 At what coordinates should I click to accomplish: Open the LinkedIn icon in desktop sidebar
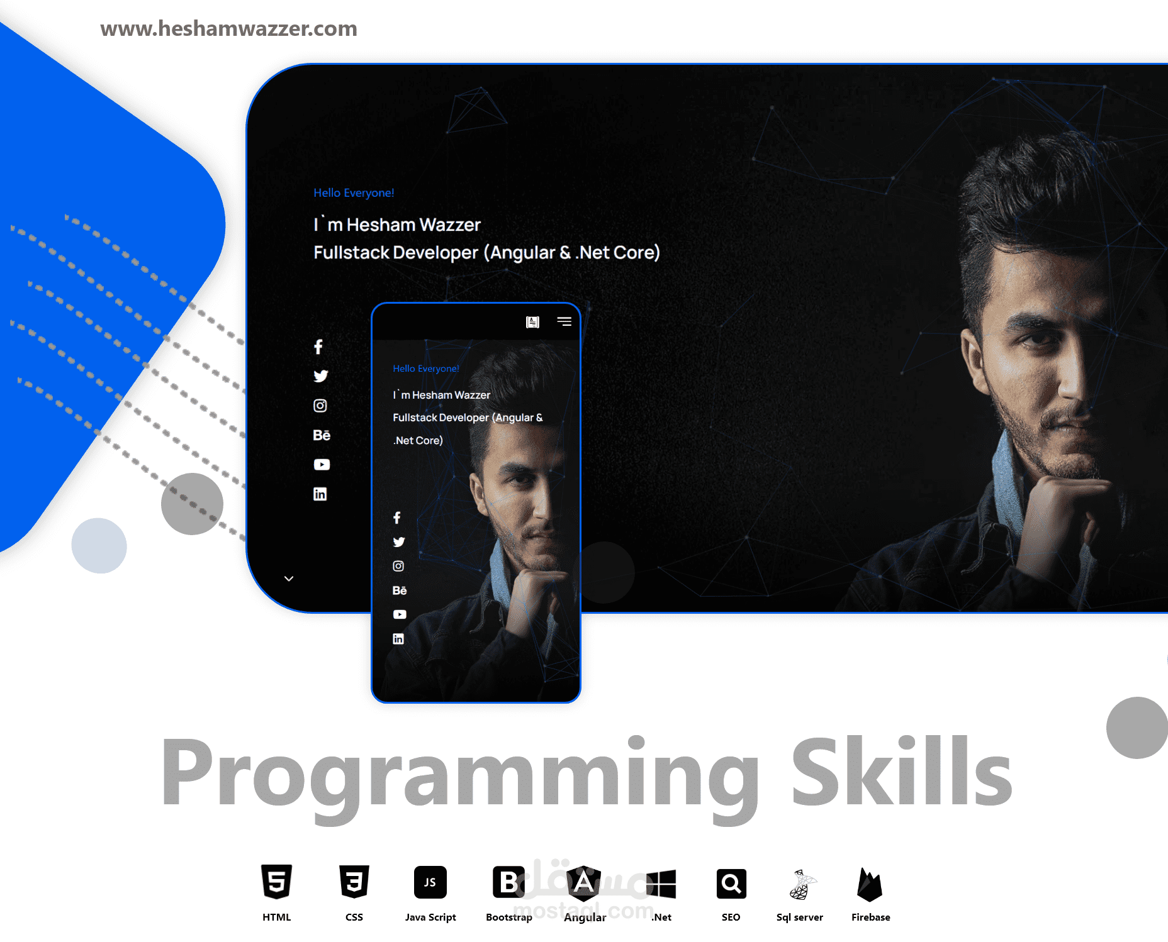coord(320,494)
